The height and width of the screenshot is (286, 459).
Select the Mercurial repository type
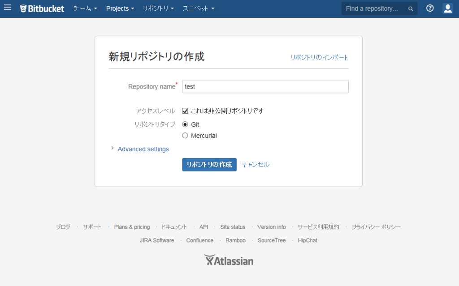(x=185, y=136)
